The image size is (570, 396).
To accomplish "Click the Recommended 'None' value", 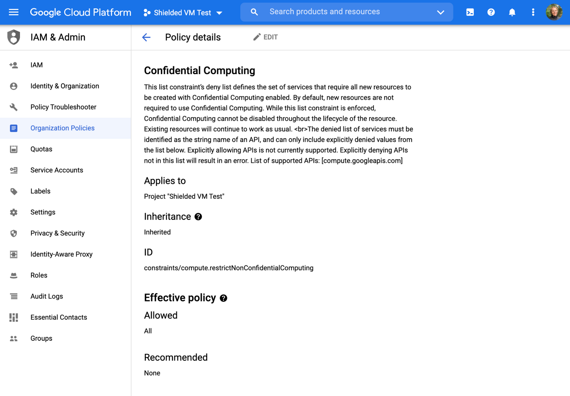I will click(152, 373).
